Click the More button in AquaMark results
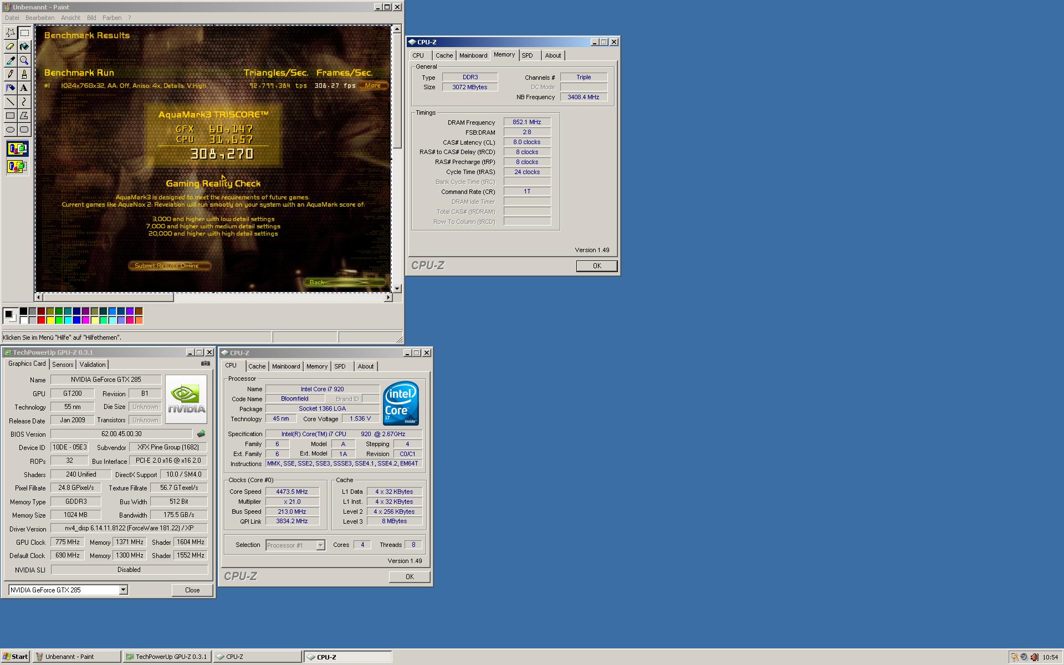The height and width of the screenshot is (665, 1064). tap(372, 85)
